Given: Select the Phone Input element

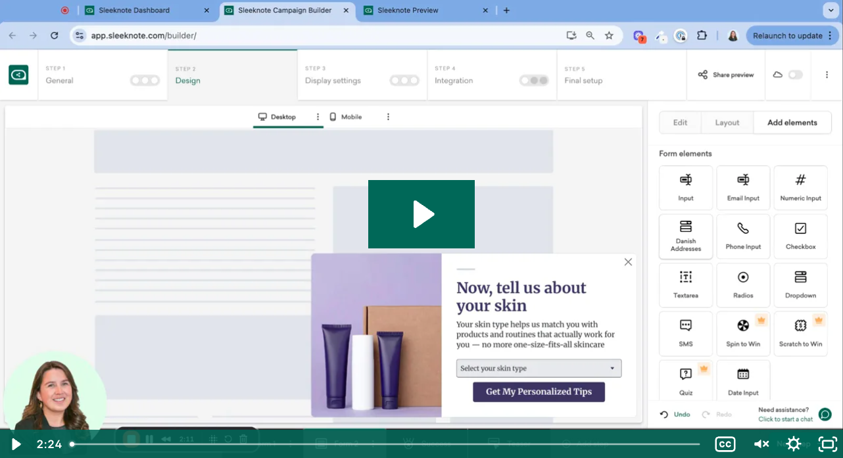Looking at the screenshot, I should pos(743,236).
